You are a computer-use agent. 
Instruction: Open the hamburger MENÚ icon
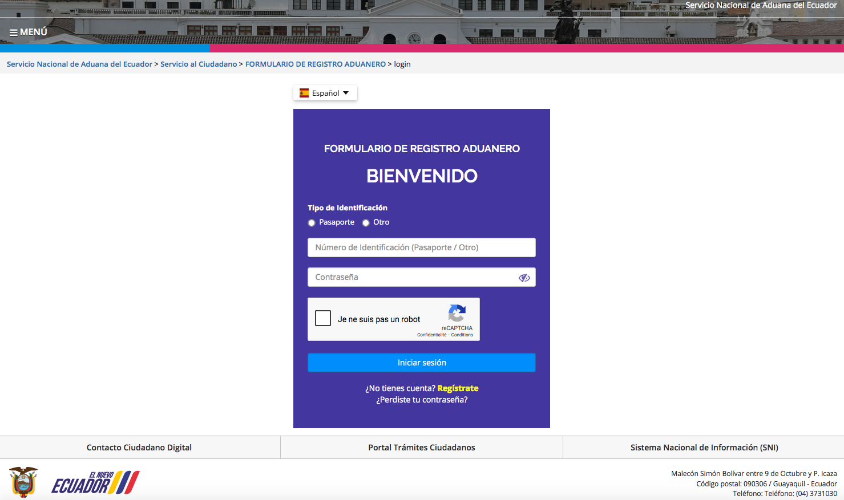[x=14, y=32]
